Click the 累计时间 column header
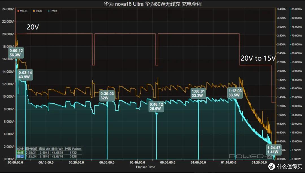 (x=31, y=149)
